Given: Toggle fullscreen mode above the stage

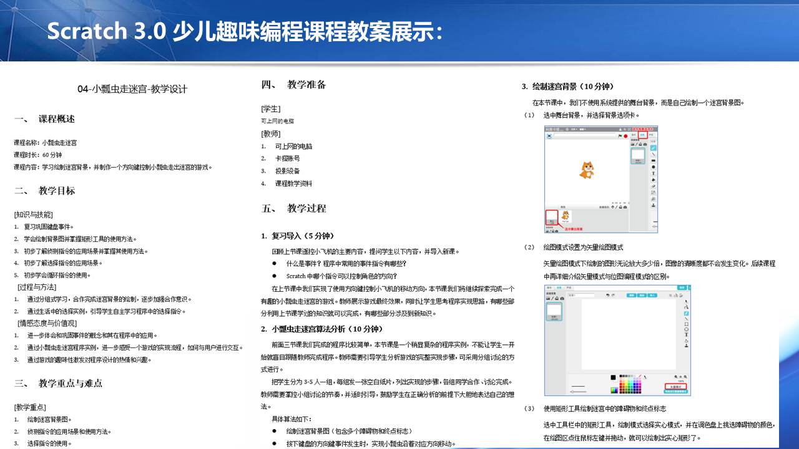Looking at the screenshot, I should coord(629,129).
